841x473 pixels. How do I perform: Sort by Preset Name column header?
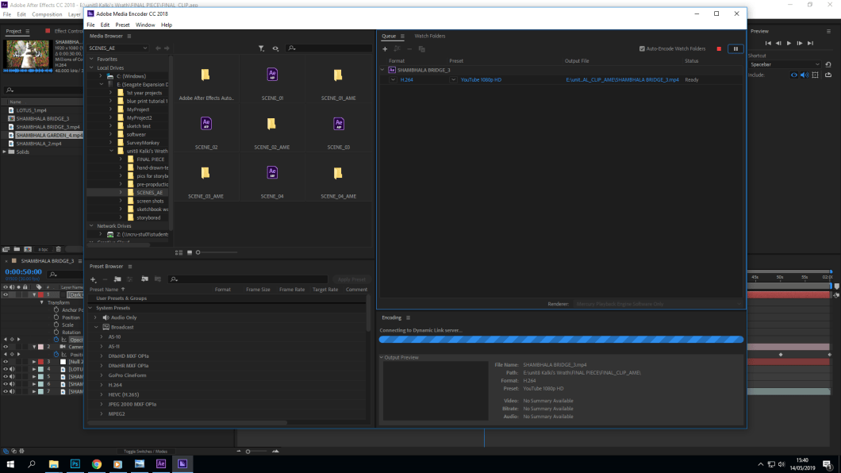(104, 290)
